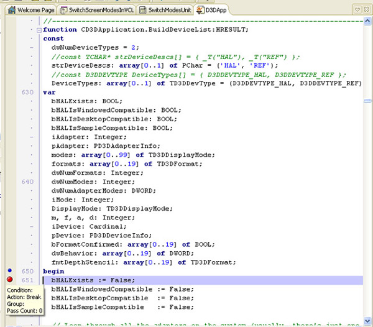The height and width of the screenshot is (327, 373).
Task: Collapse the BuildDeviceList function fold marker
Action: (39, 30)
